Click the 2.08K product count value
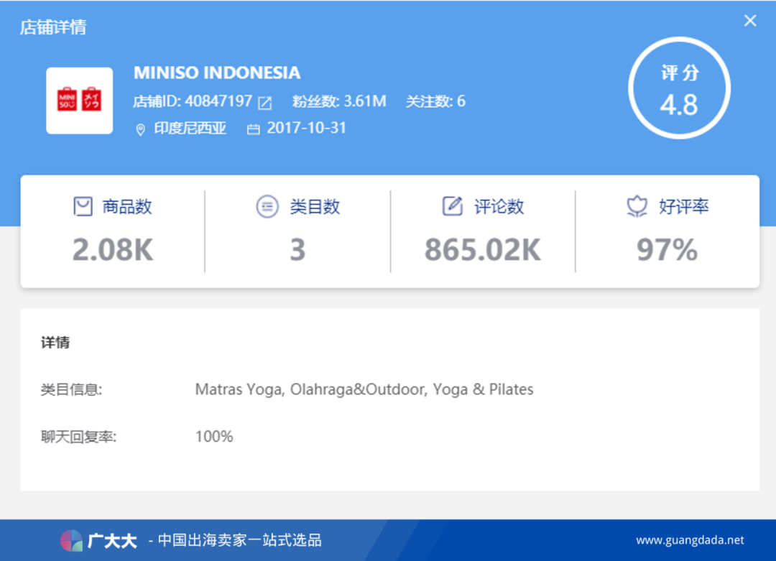776x561 pixels. tap(113, 249)
